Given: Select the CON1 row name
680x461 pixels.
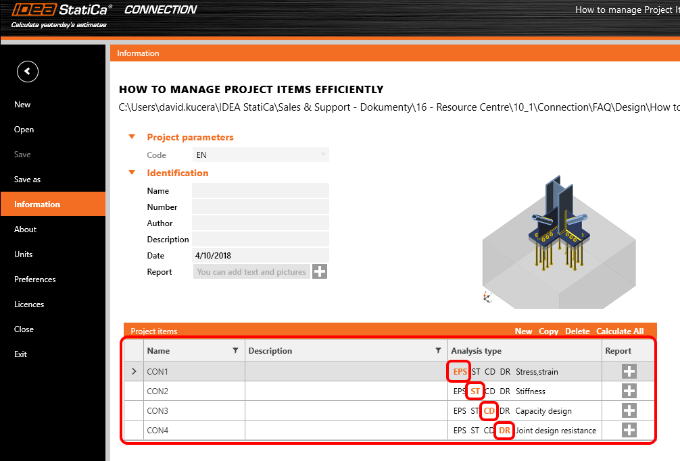Looking at the screenshot, I should pyautogui.click(x=157, y=371).
